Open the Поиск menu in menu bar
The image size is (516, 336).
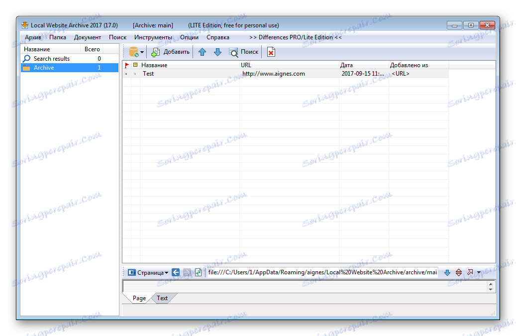(117, 37)
